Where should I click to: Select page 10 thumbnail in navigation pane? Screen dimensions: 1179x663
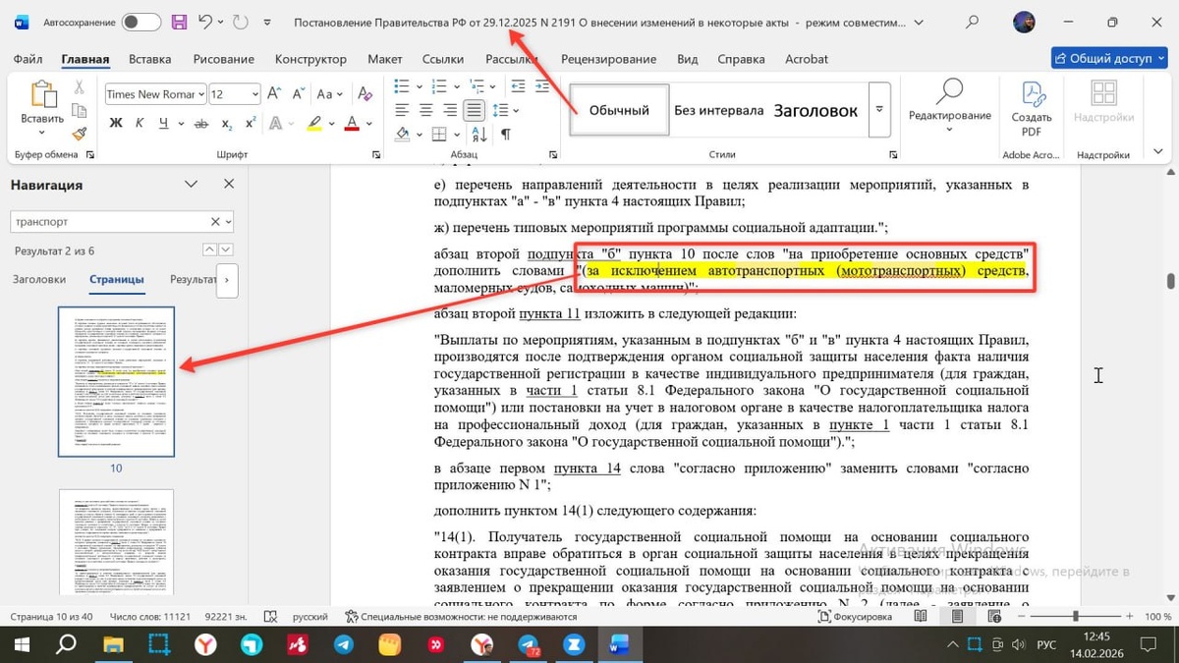(x=116, y=381)
